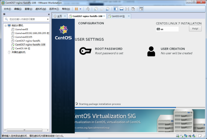Open the snapshot manager toolbar icon

[x=108, y=9]
